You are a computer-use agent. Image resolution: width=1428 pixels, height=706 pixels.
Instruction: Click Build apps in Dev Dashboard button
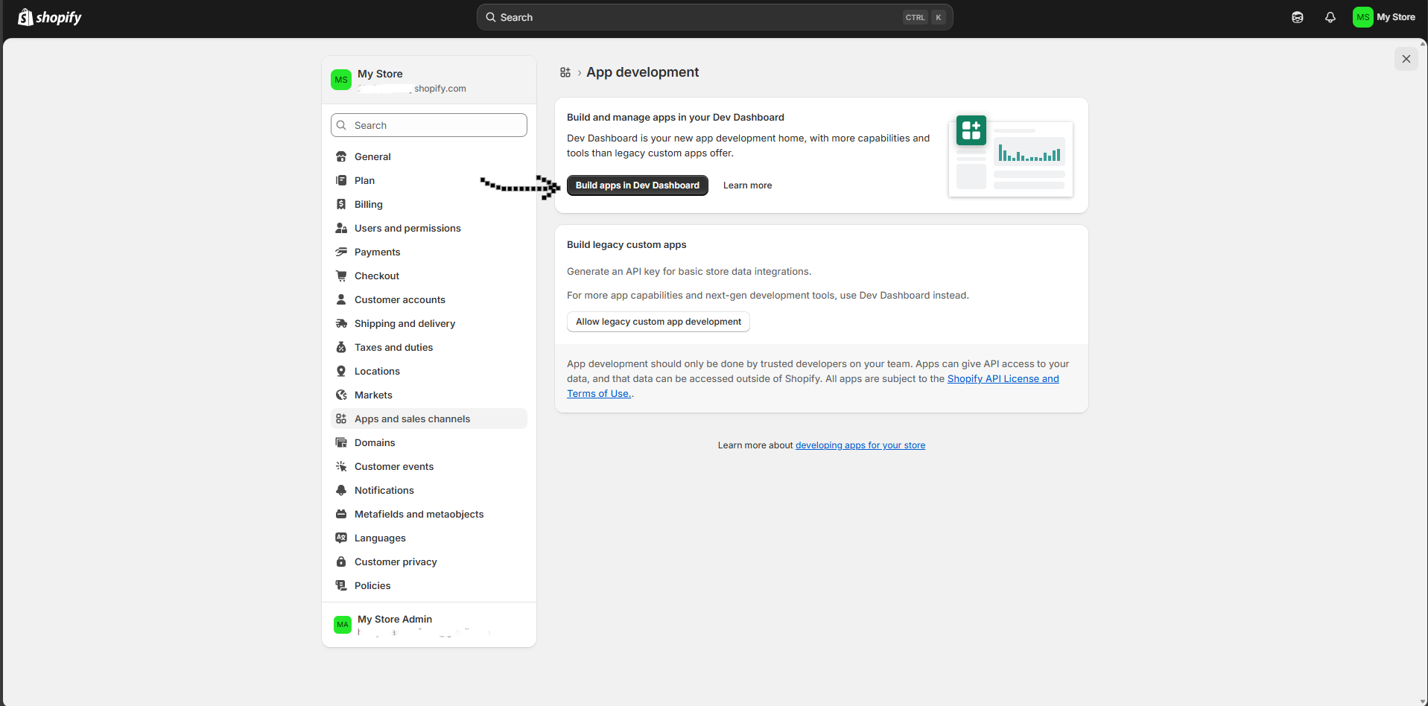pos(638,185)
